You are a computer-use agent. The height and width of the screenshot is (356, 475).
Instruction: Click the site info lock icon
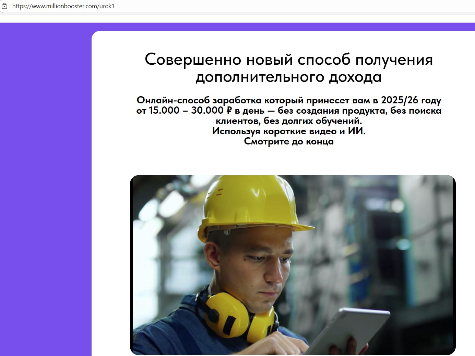(4, 6)
